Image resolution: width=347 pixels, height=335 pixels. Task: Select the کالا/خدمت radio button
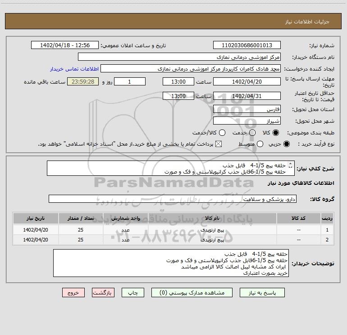[222, 133]
